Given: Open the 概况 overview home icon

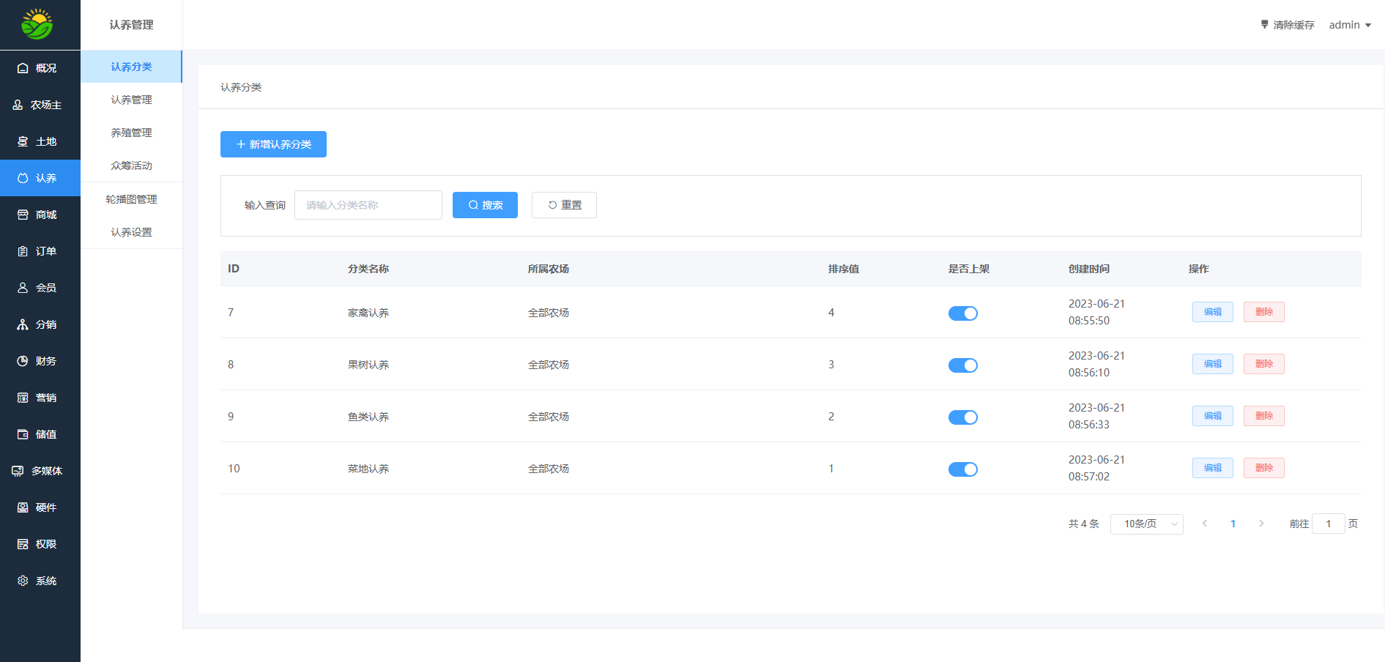Looking at the screenshot, I should click(x=23, y=68).
